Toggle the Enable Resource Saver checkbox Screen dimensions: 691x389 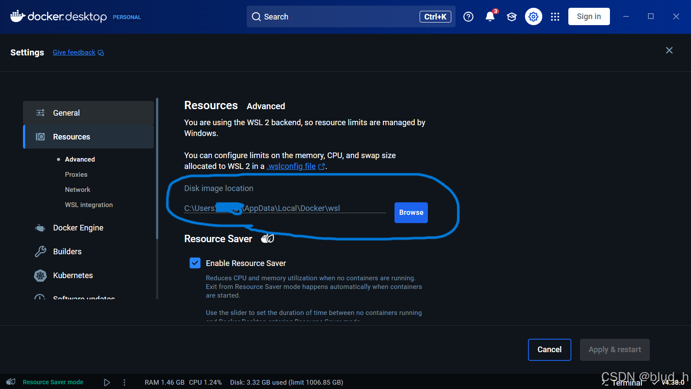pos(195,263)
